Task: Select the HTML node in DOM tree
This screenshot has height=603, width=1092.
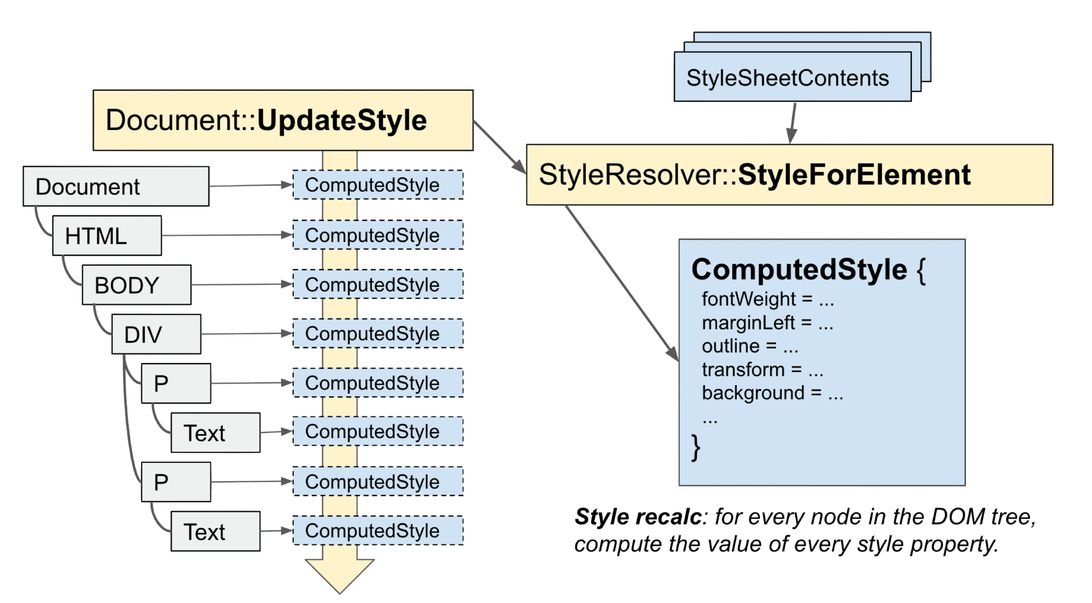Action: pos(107,236)
